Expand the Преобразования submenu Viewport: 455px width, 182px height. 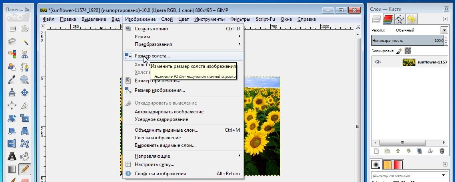click(x=184, y=44)
